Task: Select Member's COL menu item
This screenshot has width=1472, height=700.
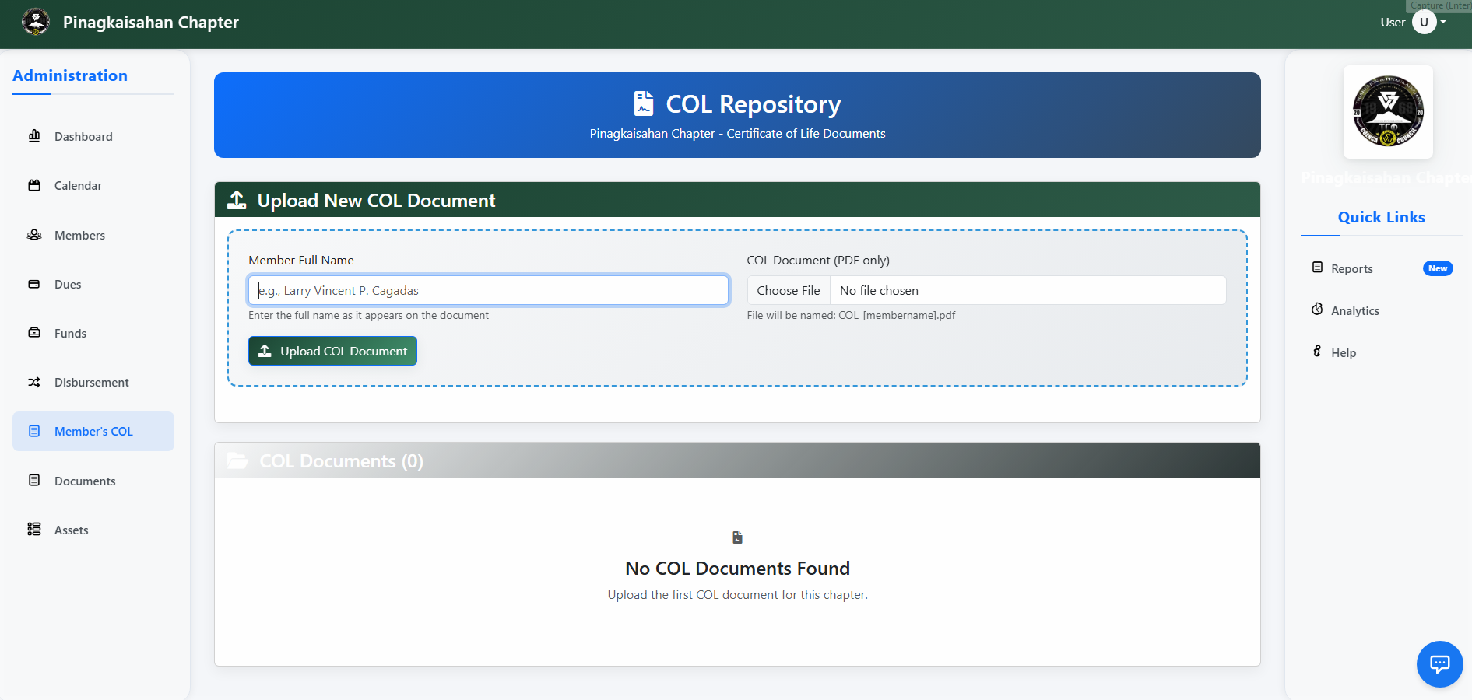Action: pos(93,432)
